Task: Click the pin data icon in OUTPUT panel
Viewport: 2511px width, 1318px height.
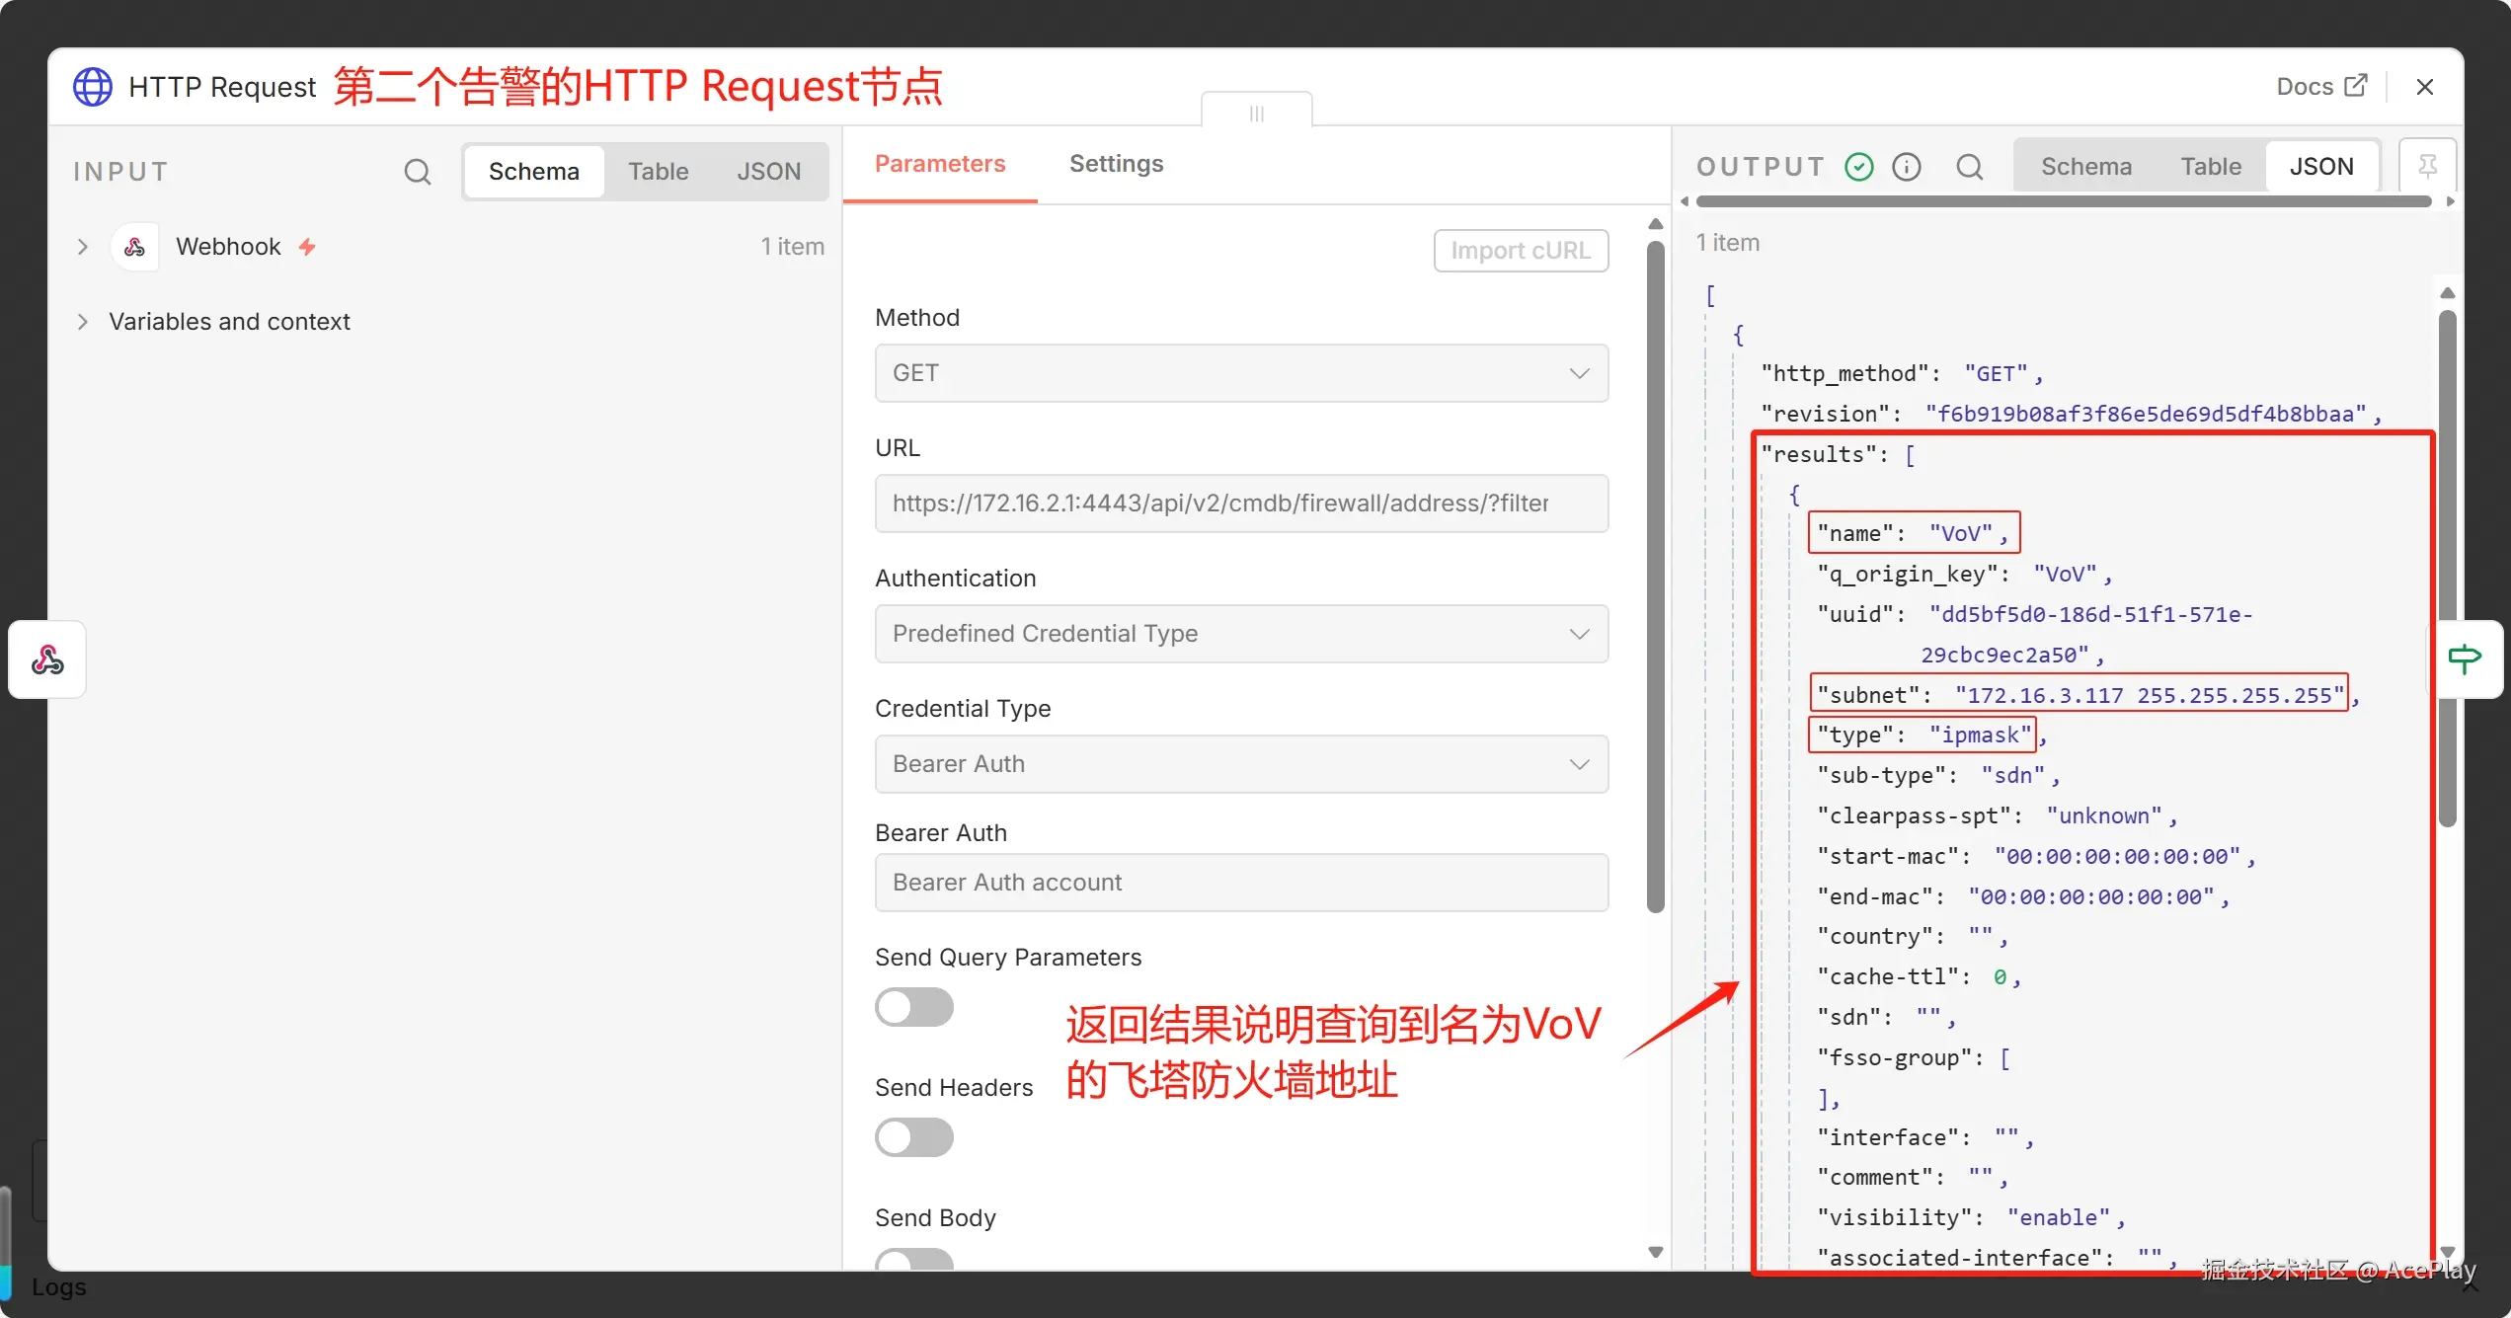Action: 2428,165
